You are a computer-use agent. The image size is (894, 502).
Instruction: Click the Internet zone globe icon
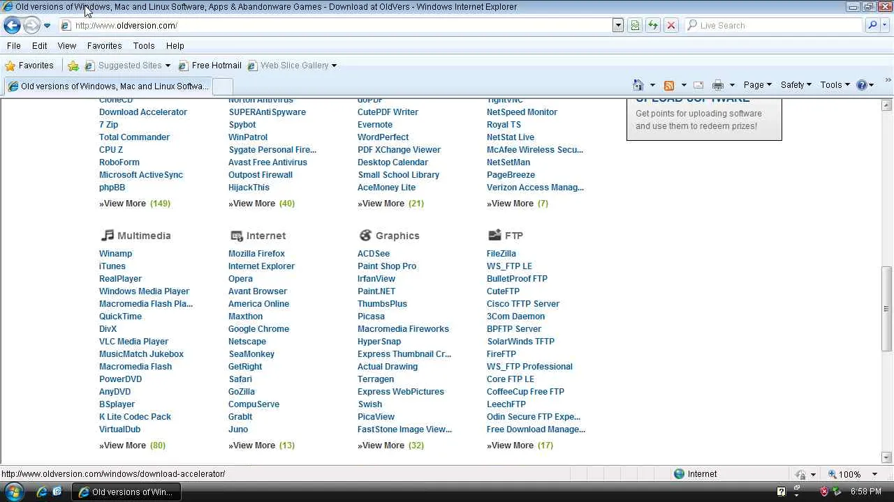(679, 474)
